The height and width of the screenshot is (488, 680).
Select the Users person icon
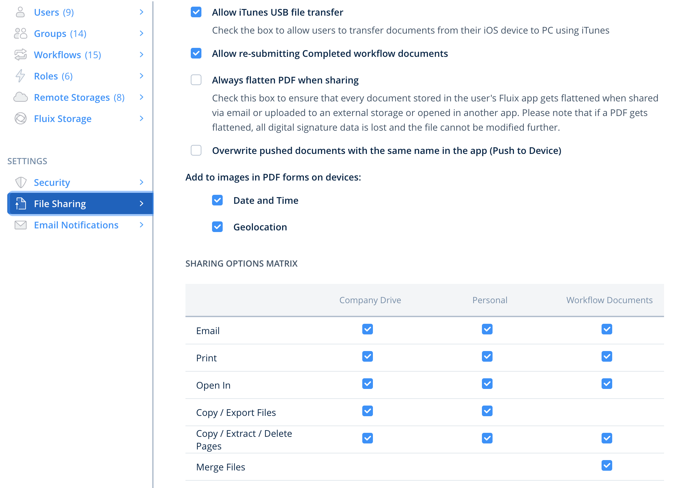click(20, 12)
